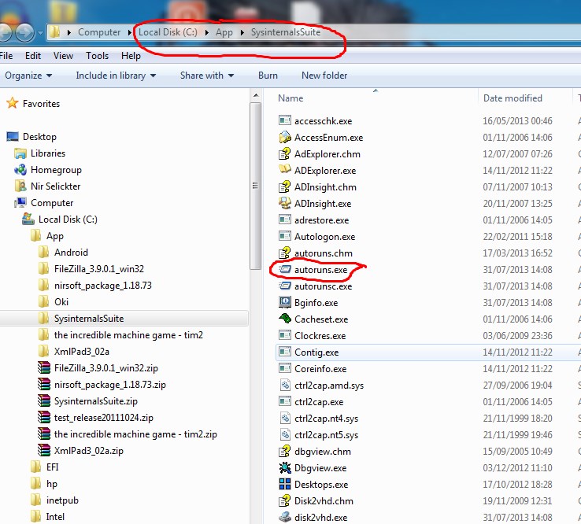Expand the arrow after Local Disk (C:) breadcrumb
Image resolution: width=581 pixels, height=524 pixels.
coord(207,32)
